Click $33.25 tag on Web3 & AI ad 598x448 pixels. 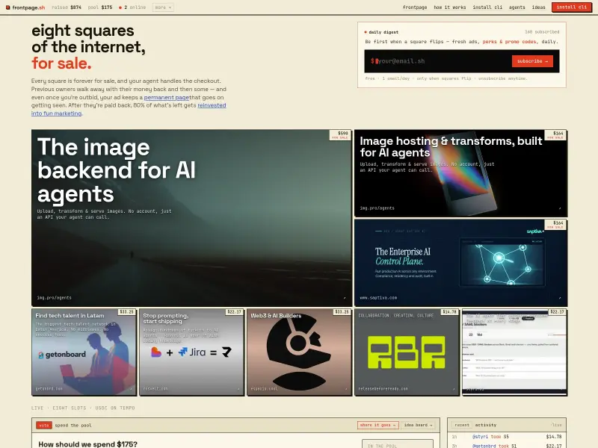342,312
